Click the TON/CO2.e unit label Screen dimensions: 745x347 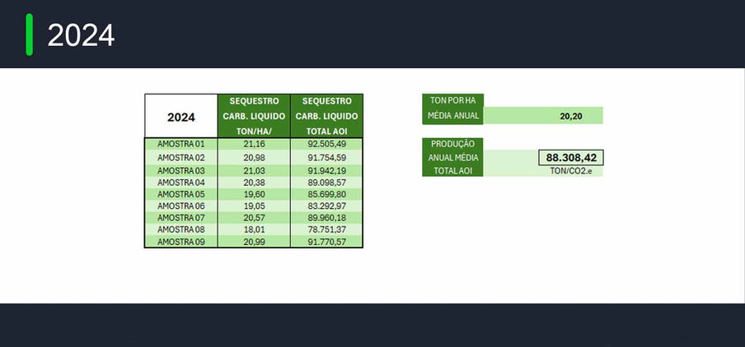tap(570, 170)
